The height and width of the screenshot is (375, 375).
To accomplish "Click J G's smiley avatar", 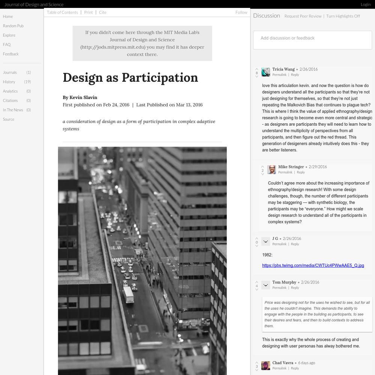I will (x=266, y=241).
